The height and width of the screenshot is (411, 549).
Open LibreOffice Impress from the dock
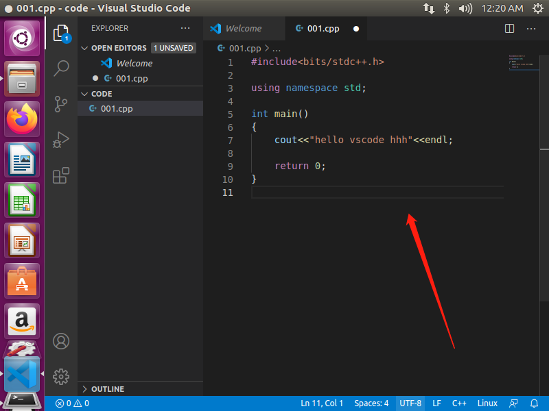click(22, 241)
